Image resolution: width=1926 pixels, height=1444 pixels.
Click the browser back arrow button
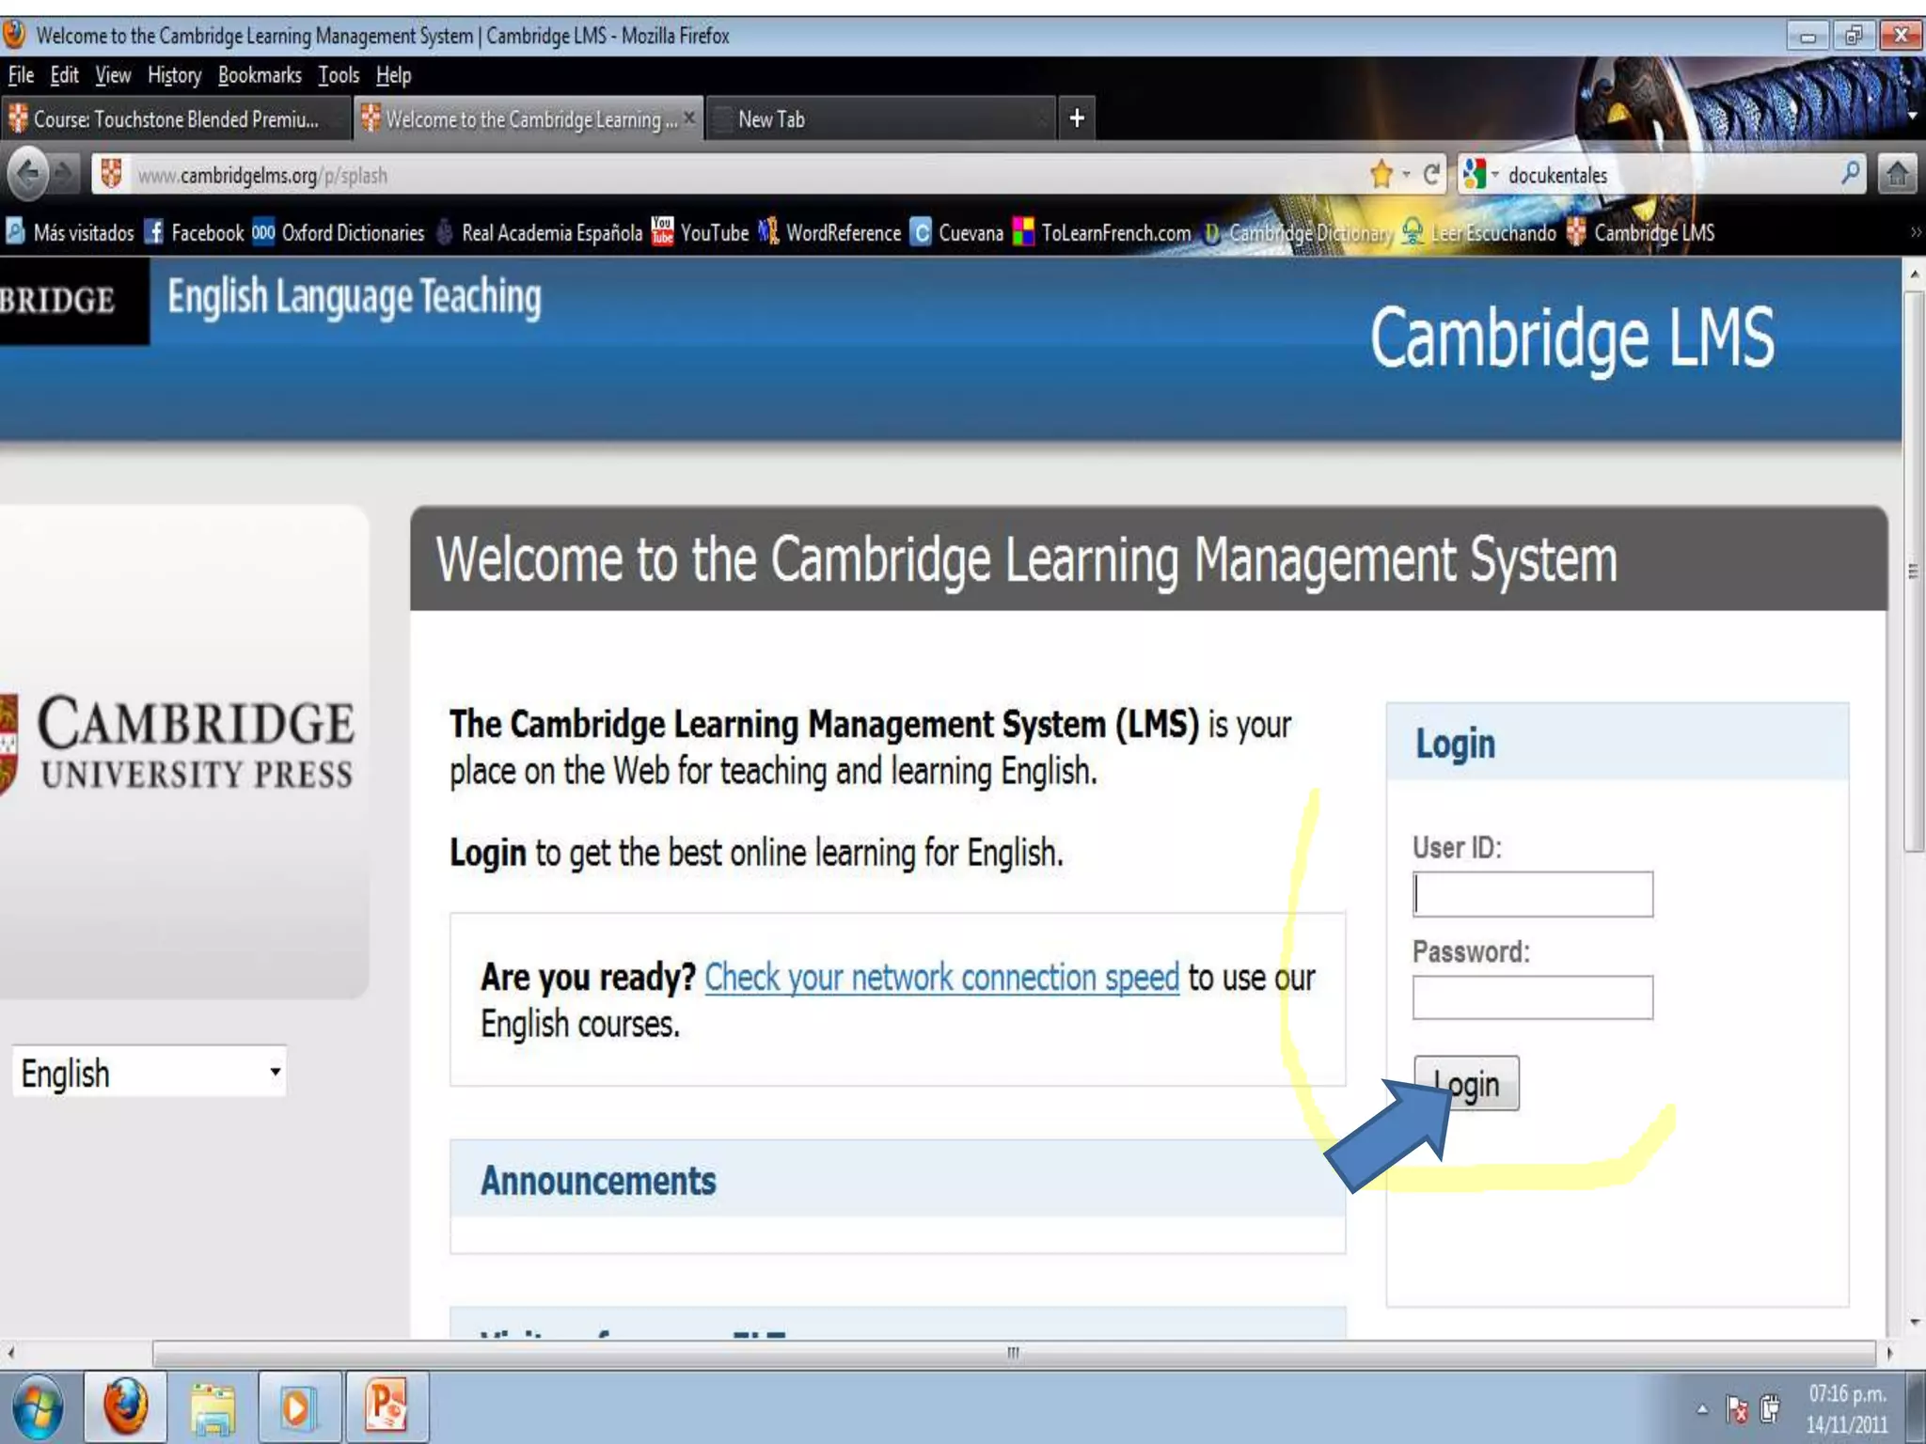28,174
